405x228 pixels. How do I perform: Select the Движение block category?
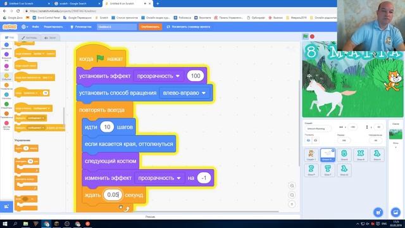[6, 46]
